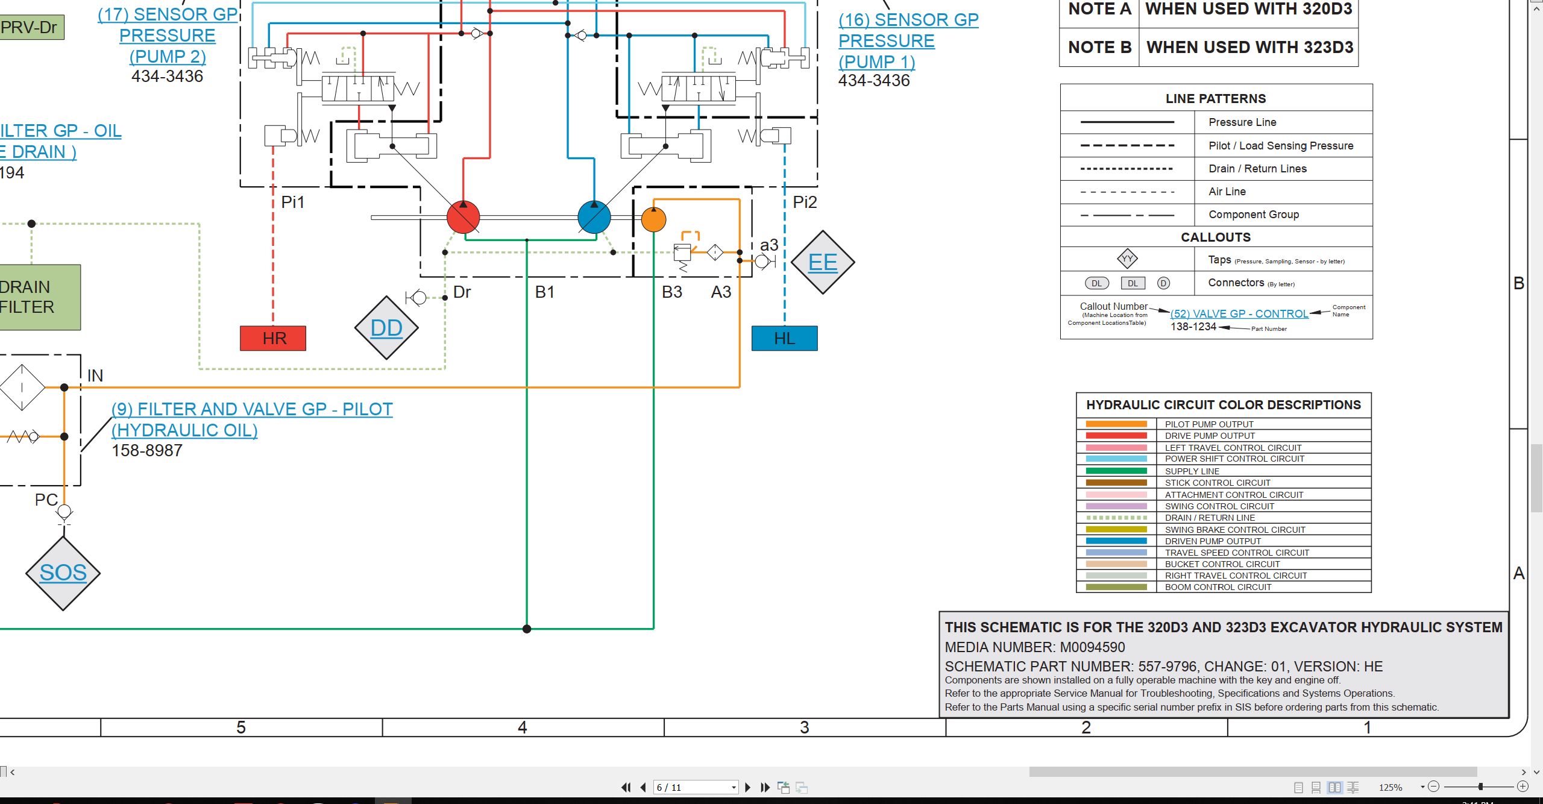1543x804 pixels.
Task: Click the DD tap diamond callout
Action: [386, 328]
